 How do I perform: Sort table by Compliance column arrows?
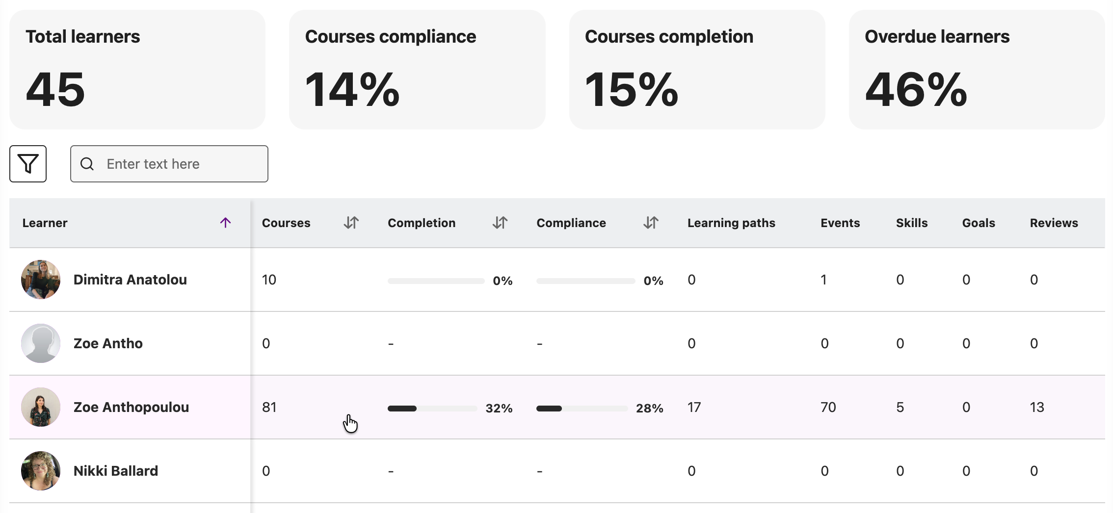pos(650,223)
